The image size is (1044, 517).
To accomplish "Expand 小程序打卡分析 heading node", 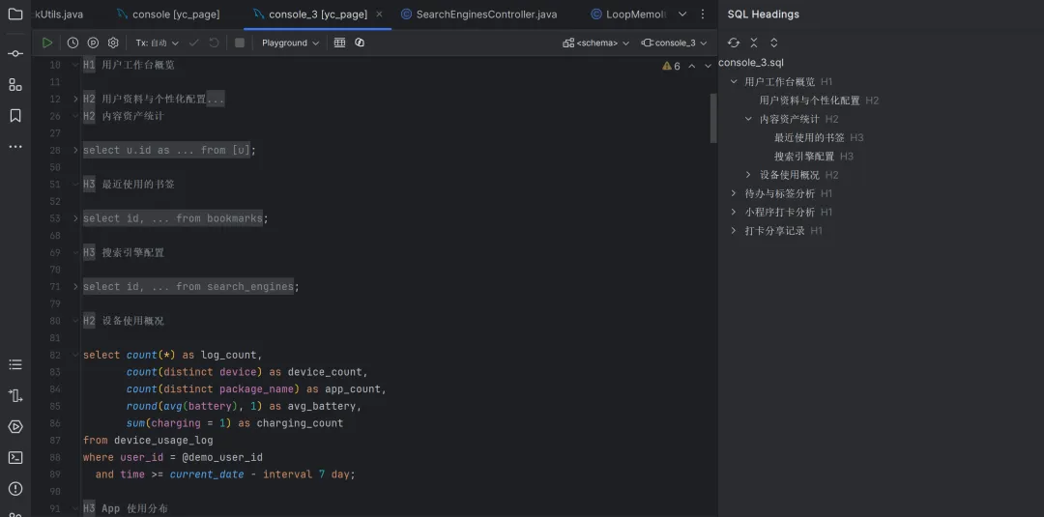I will [x=734, y=213].
